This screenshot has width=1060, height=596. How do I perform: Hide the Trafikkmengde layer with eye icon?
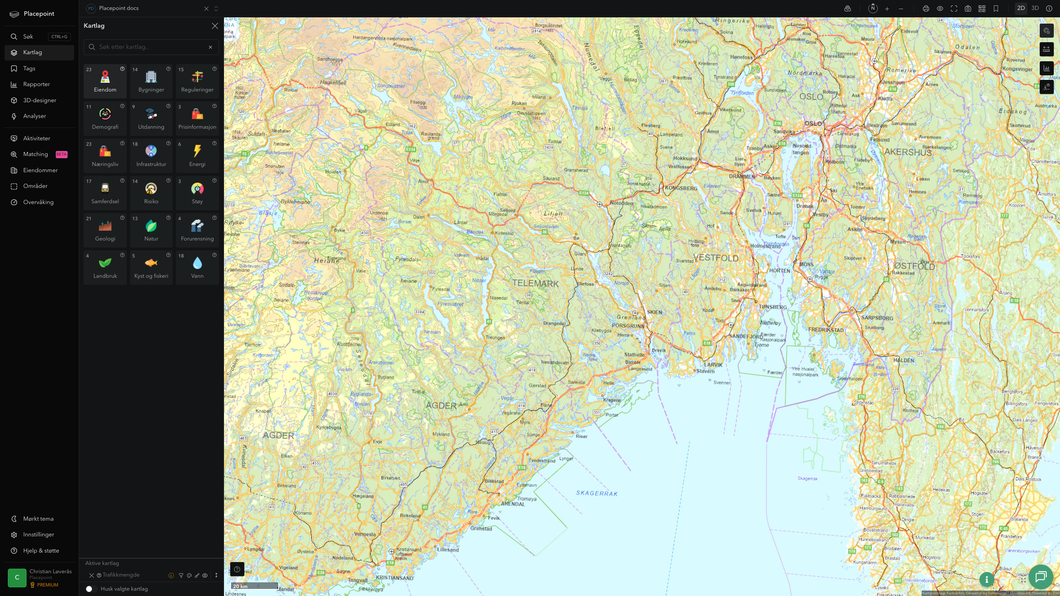[205, 575]
